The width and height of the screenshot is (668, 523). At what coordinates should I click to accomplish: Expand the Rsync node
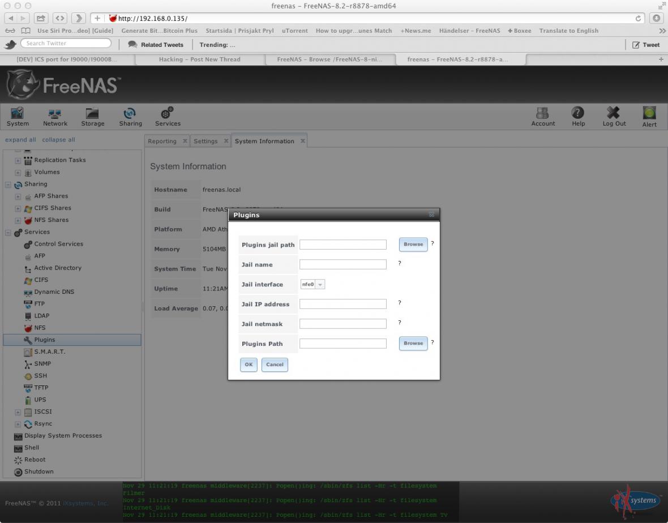point(18,424)
